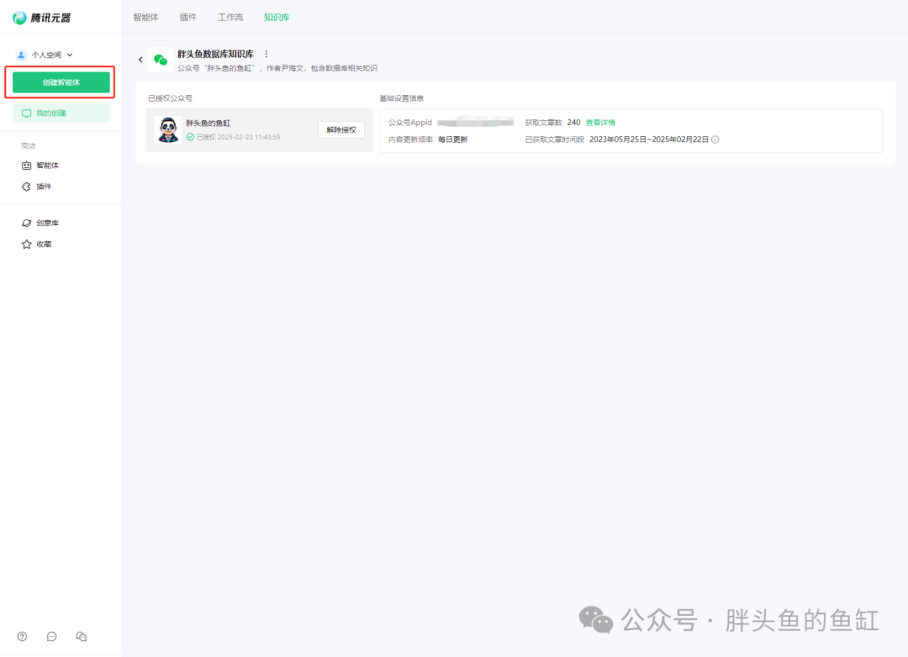Screen dimensions: 908x657
Task: Open the 查看详情 link
Action: [600, 123]
